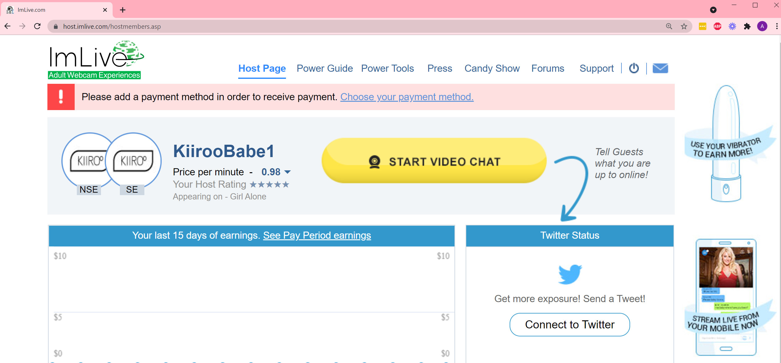The image size is (781, 363).
Task: Open the envelope messages icon
Action: 660,68
